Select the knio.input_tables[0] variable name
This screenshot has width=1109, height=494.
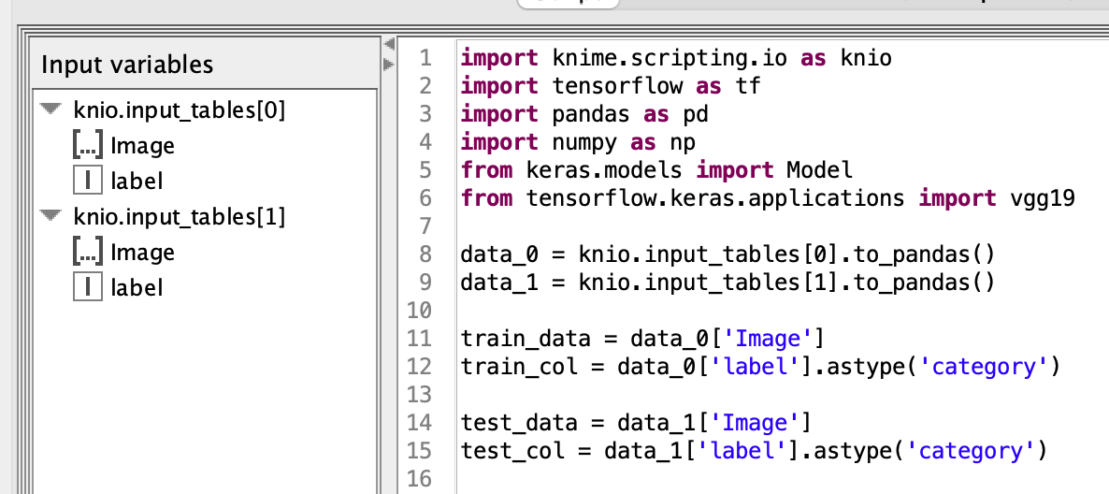coord(179,110)
